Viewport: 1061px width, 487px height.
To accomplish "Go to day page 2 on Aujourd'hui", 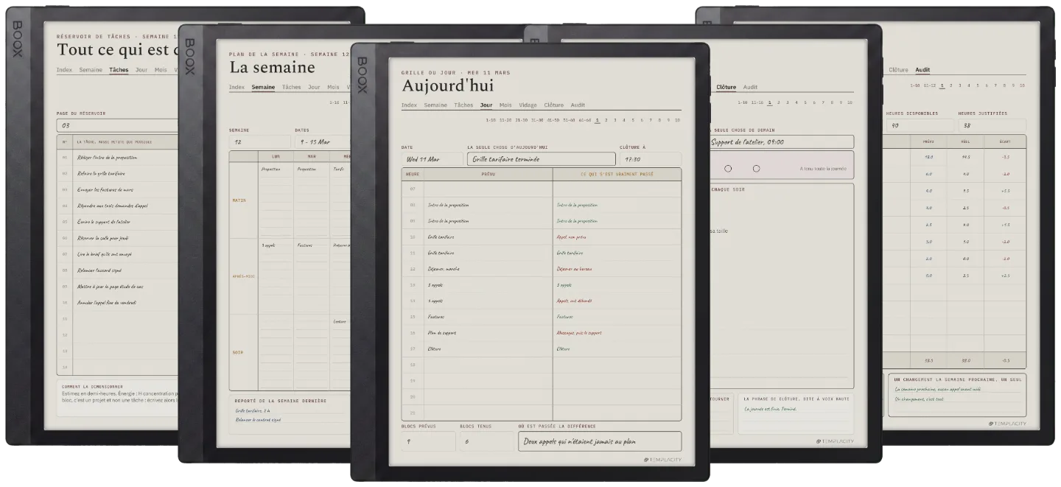I will coord(606,120).
